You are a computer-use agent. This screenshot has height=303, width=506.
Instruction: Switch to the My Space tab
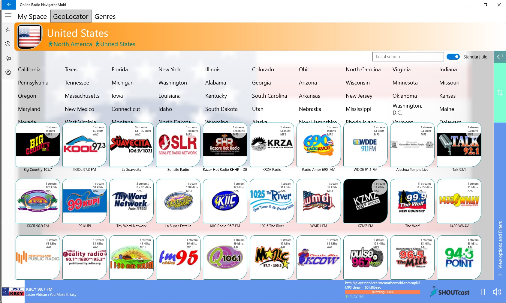point(32,16)
